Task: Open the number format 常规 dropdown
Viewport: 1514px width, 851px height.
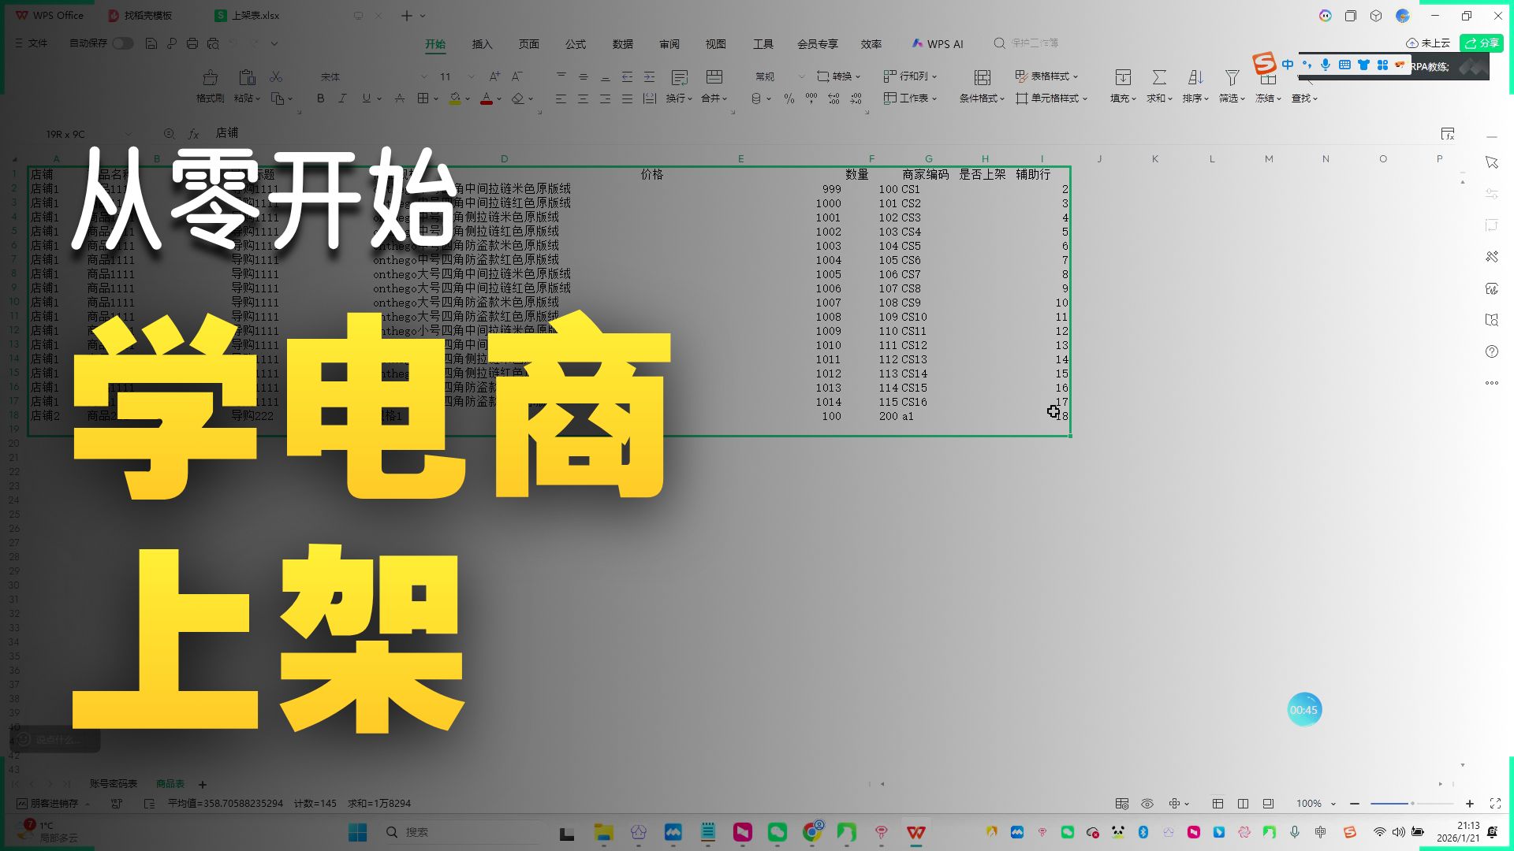Action: pyautogui.click(x=801, y=76)
